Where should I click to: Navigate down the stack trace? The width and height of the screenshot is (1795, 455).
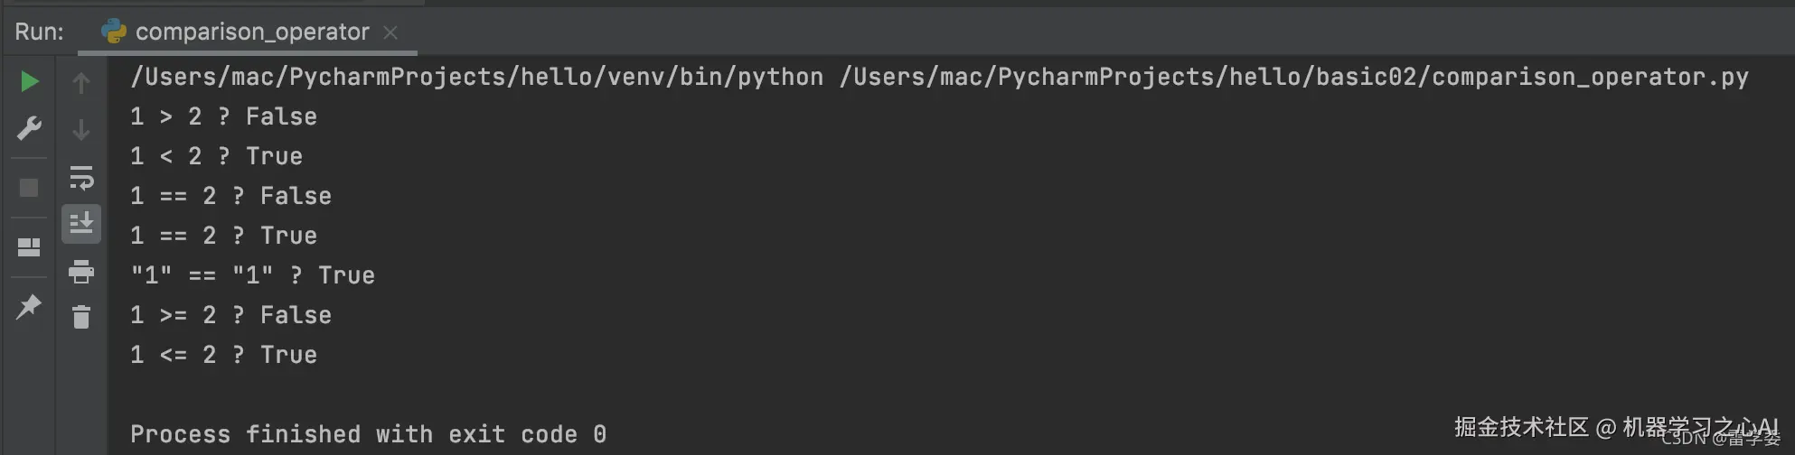(x=81, y=130)
